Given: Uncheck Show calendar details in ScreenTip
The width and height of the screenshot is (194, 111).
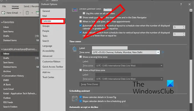Looking at the screenshot, I should point(81,97).
